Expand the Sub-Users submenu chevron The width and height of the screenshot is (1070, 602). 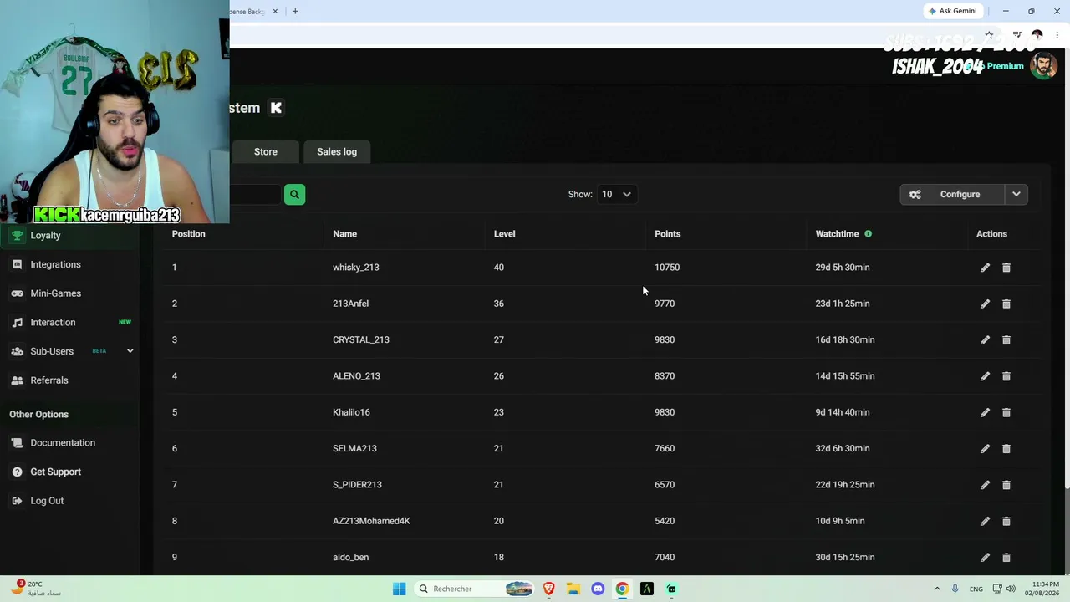(130, 351)
